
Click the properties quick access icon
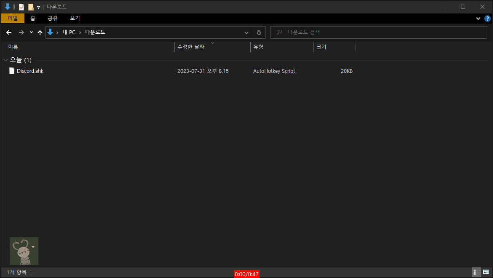point(21,7)
